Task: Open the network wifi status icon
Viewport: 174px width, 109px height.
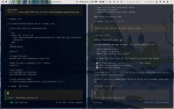Action: [x=160, y=2]
